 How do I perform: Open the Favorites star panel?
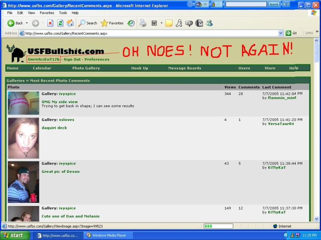[x=112, y=23]
